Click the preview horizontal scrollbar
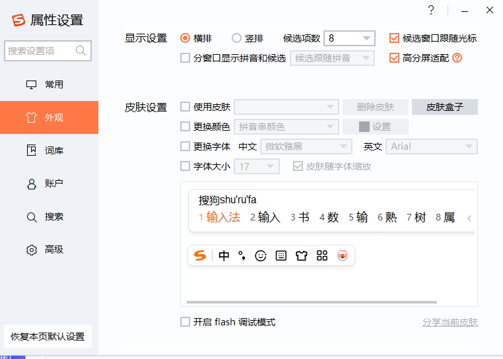Viewport: 503px width, 359px height. coord(312,302)
